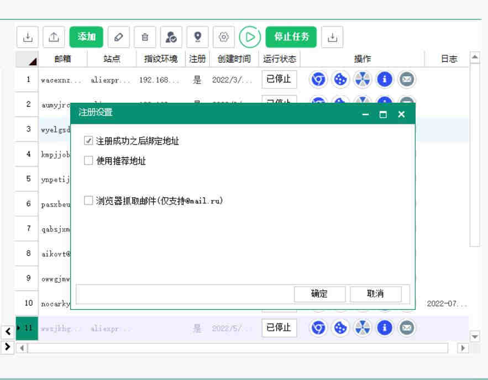Select row header number 11
The image size is (488, 380).
[x=27, y=329]
